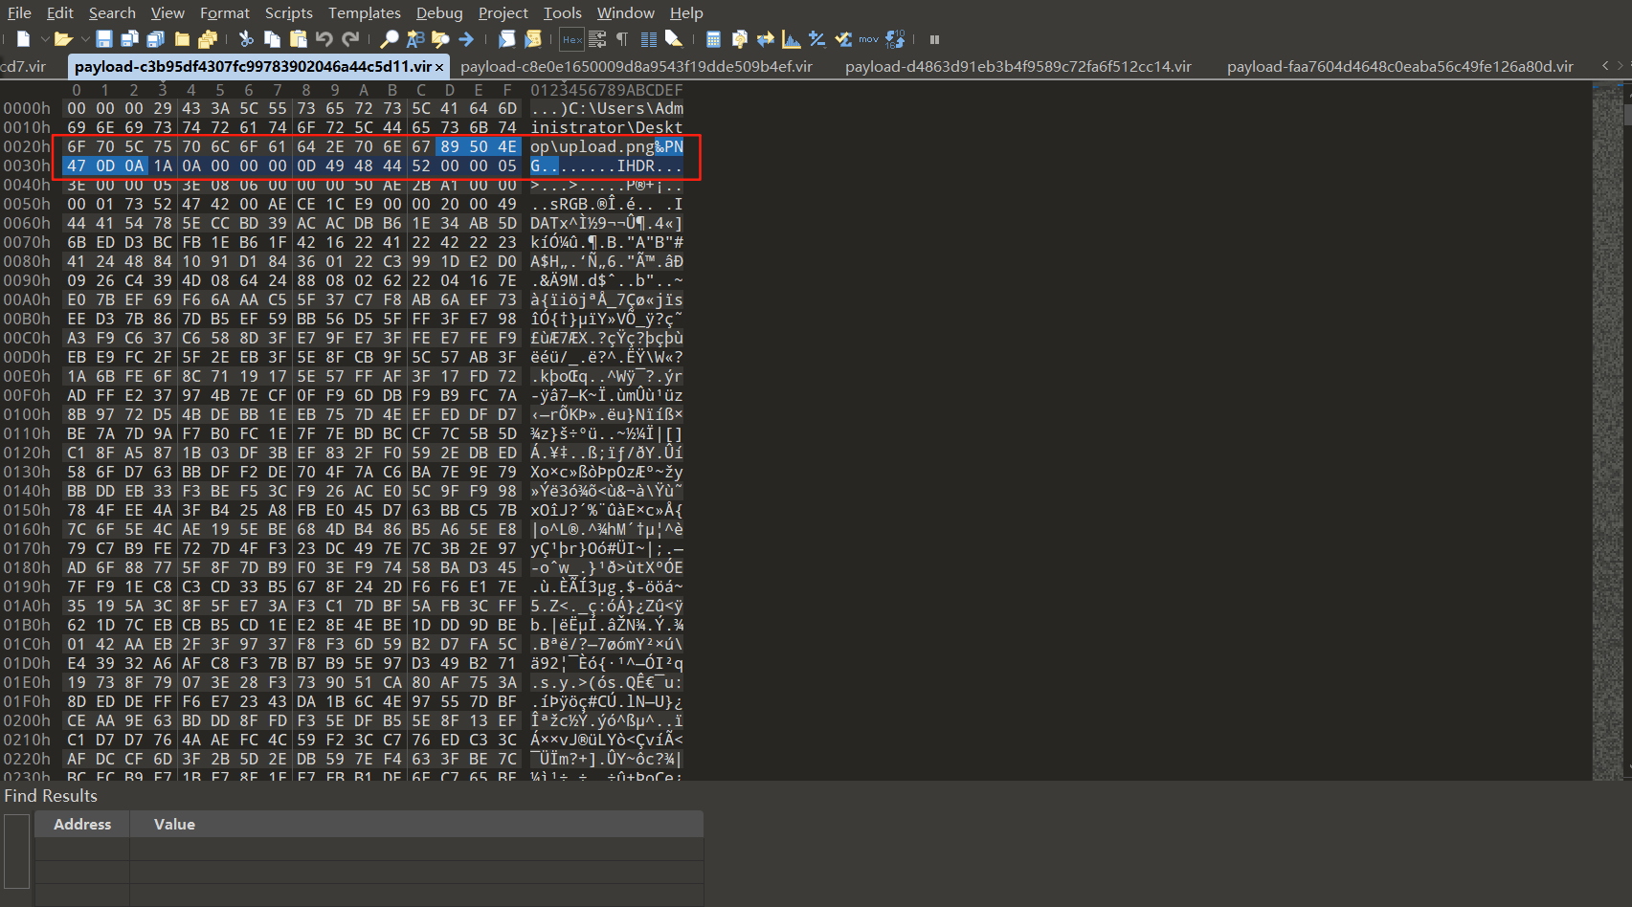Expand the New file dropdown arrow

[44, 39]
